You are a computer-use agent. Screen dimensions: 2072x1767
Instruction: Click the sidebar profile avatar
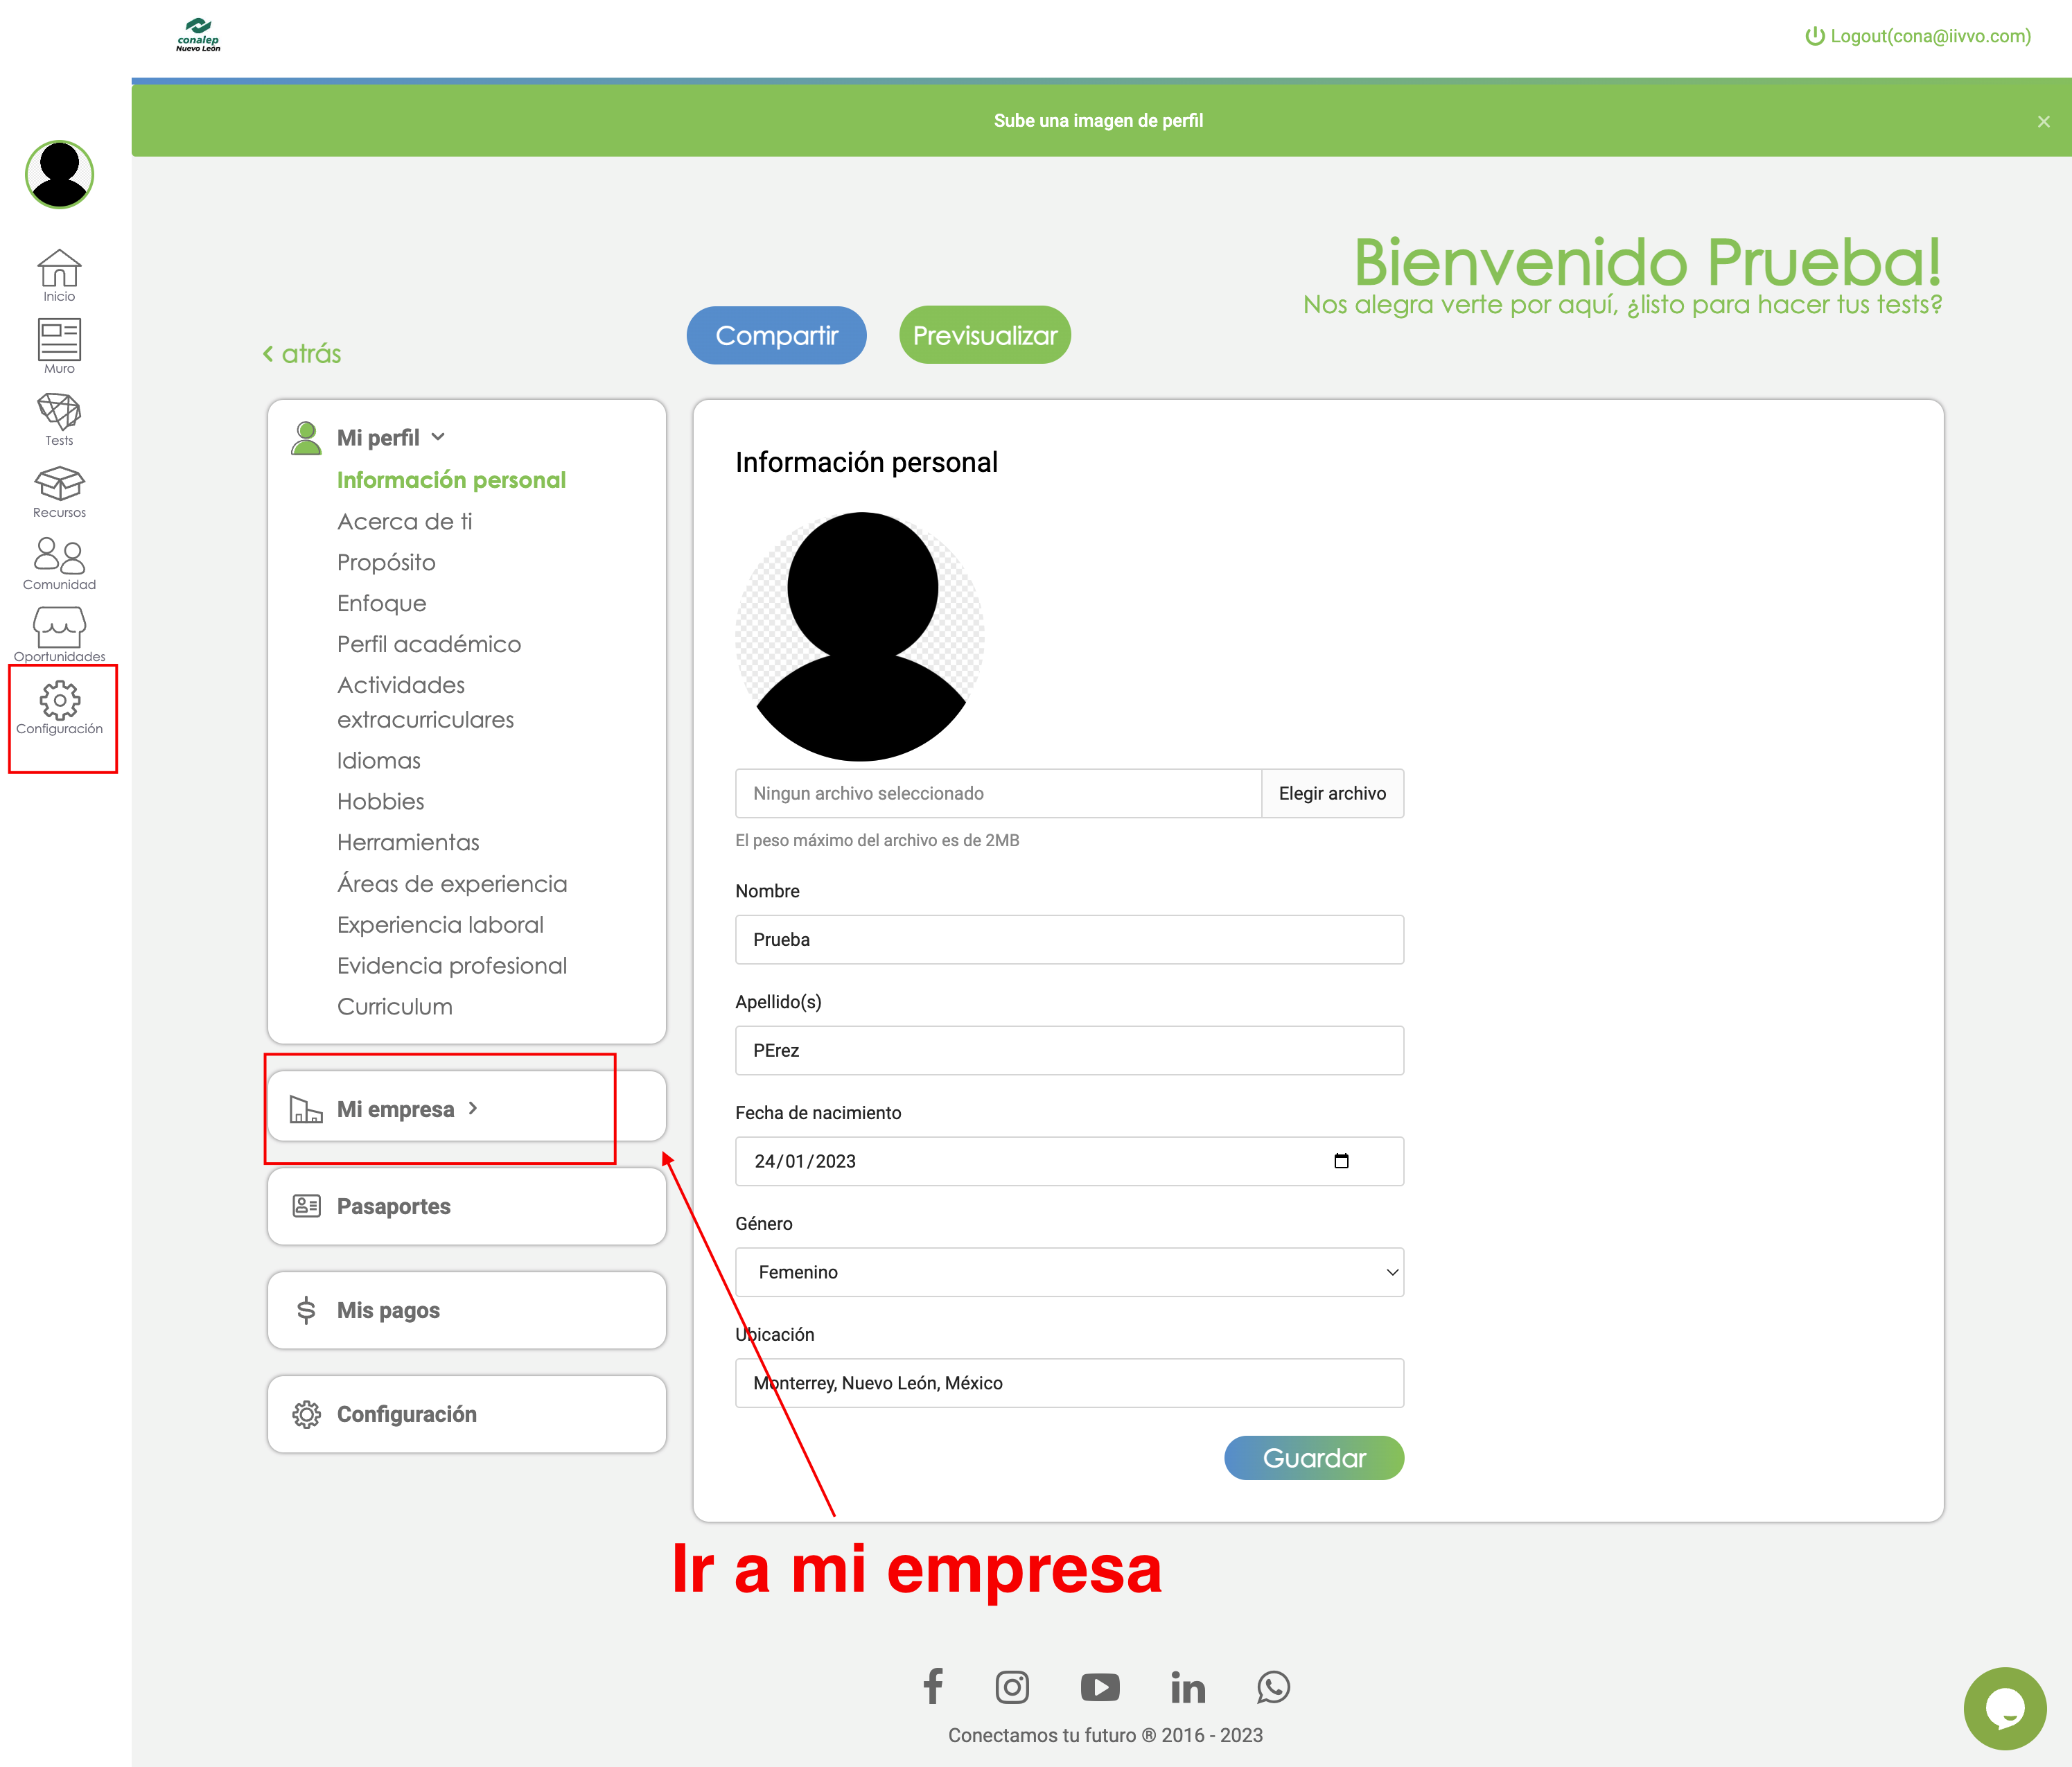click(59, 174)
